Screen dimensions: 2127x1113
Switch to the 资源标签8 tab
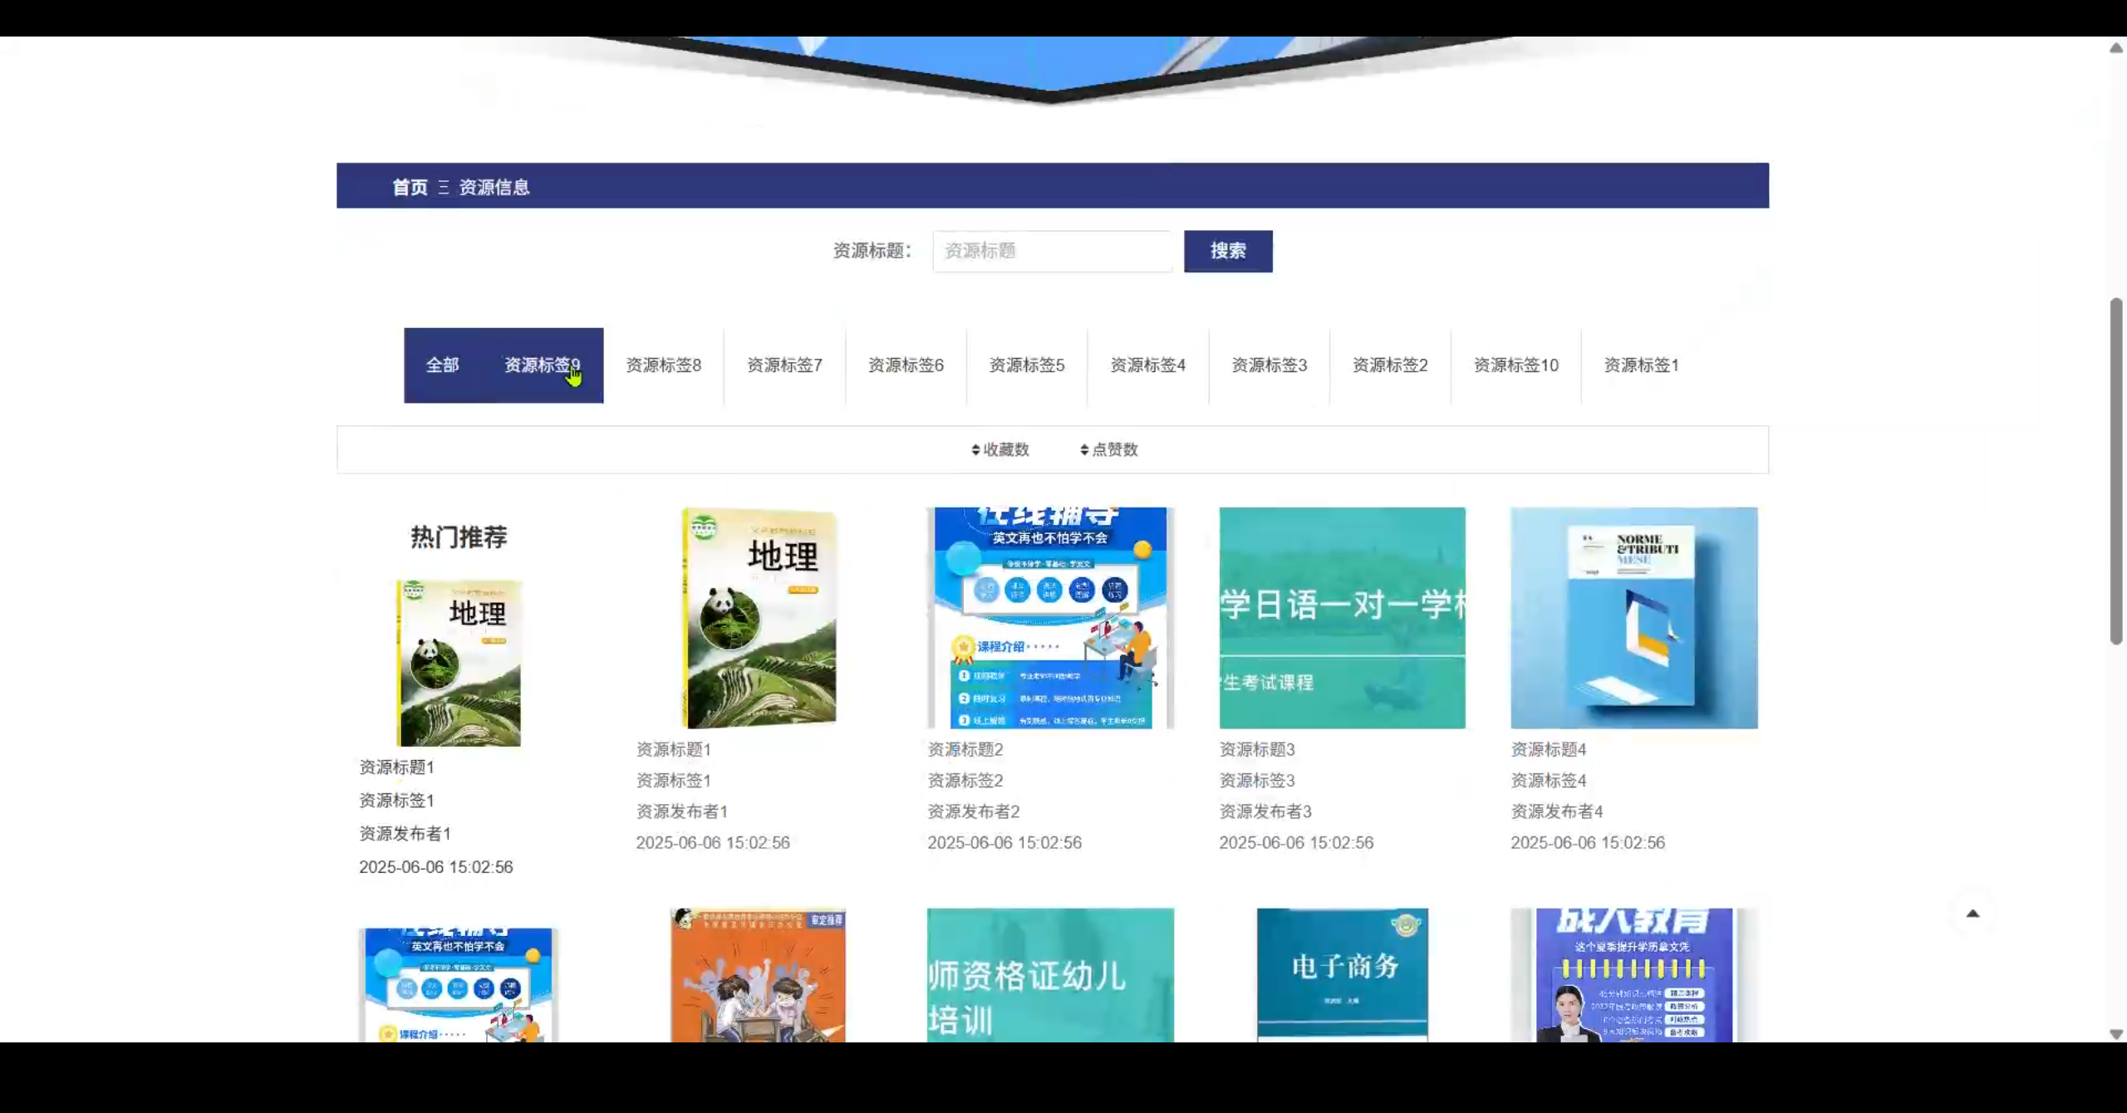(662, 365)
